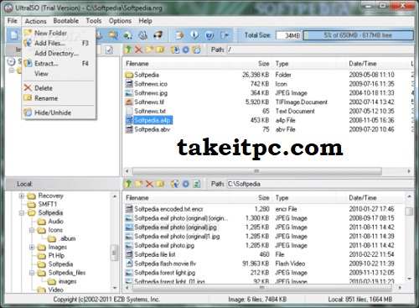Choose Extract... from Actions menu

click(59, 64)
